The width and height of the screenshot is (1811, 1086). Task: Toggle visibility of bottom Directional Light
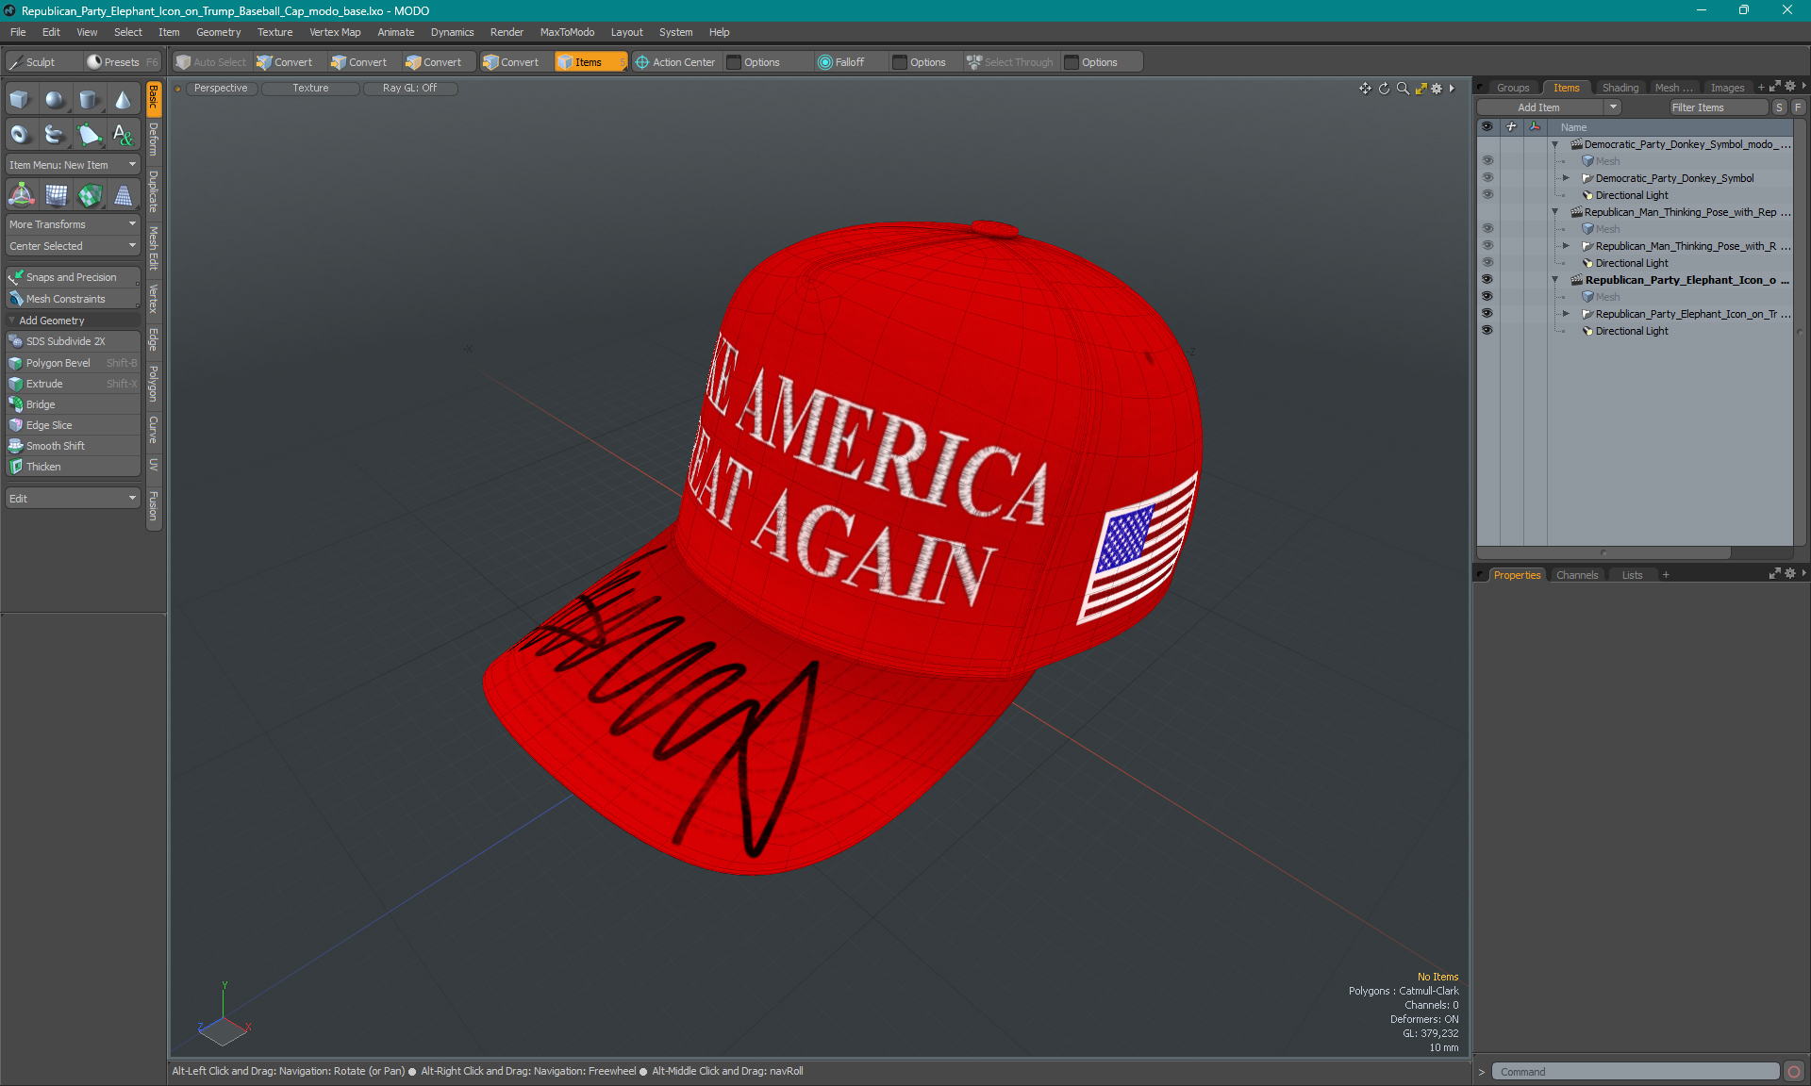pyautogui.click(x=1487, y=331)
